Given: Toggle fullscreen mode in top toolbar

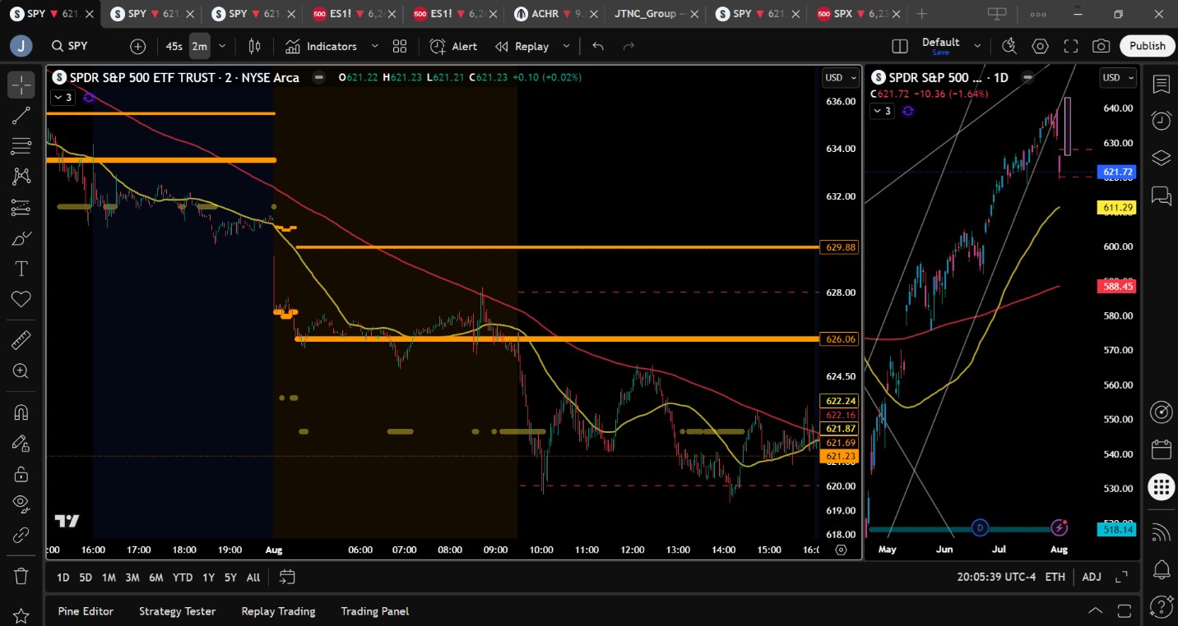Looking at the screenshot, I should [1071, 46].
